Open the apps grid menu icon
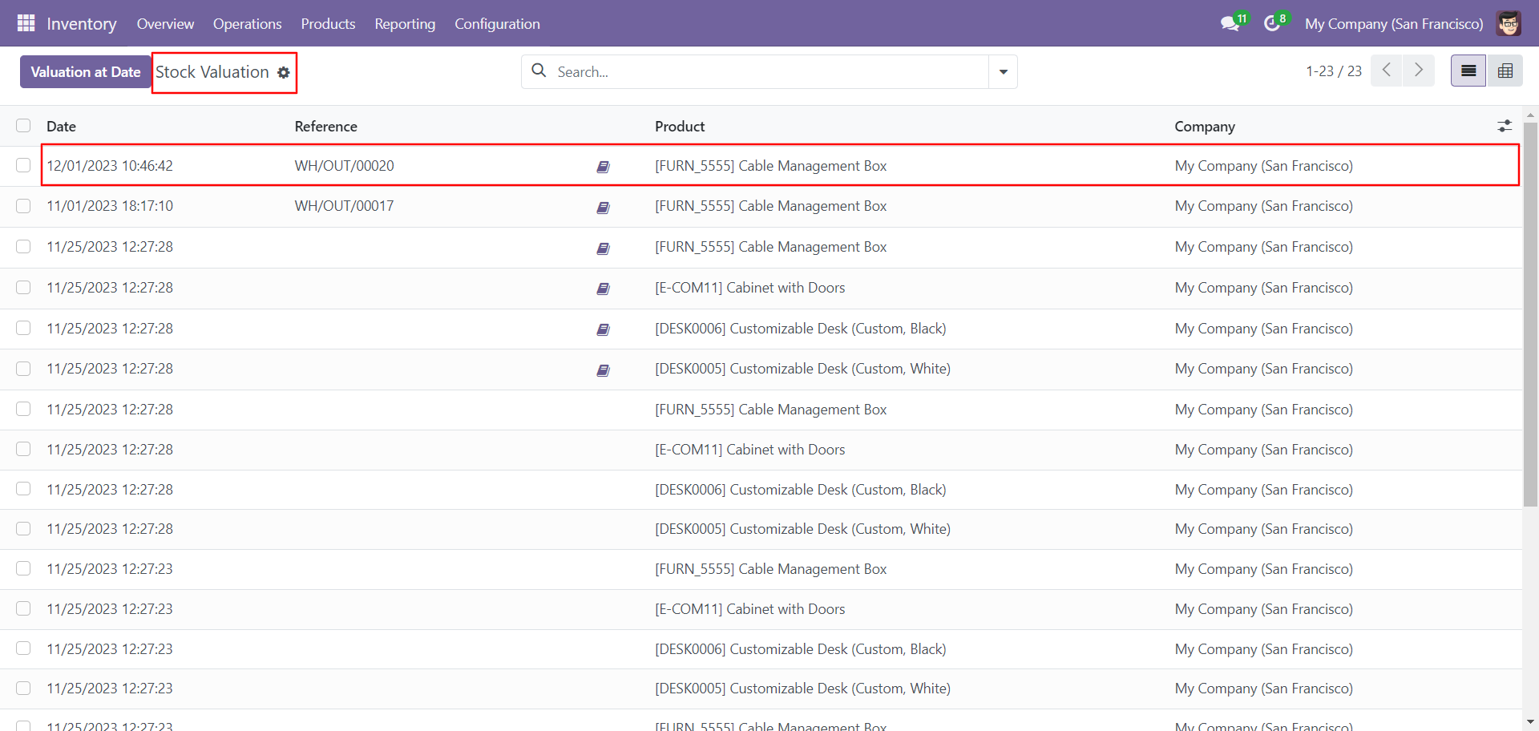This screenshot has height=731, width=1539. (x=26, y=23)
